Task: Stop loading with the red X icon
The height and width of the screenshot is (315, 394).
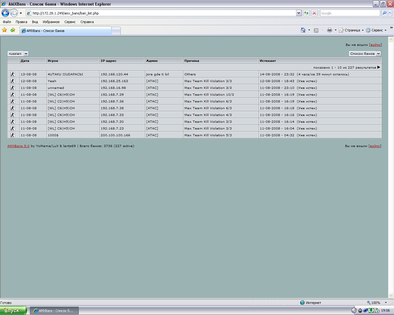Action: 314,13
